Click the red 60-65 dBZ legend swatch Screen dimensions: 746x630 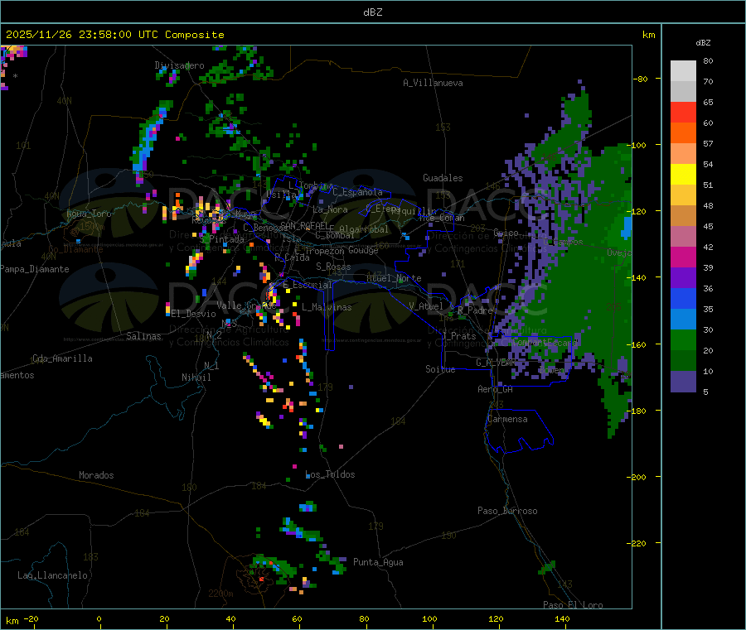click(x=683, y=112)
